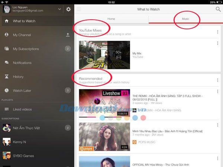Select Watch Later menu item
The width and height of the screenshot is (223, 167).
37,91
